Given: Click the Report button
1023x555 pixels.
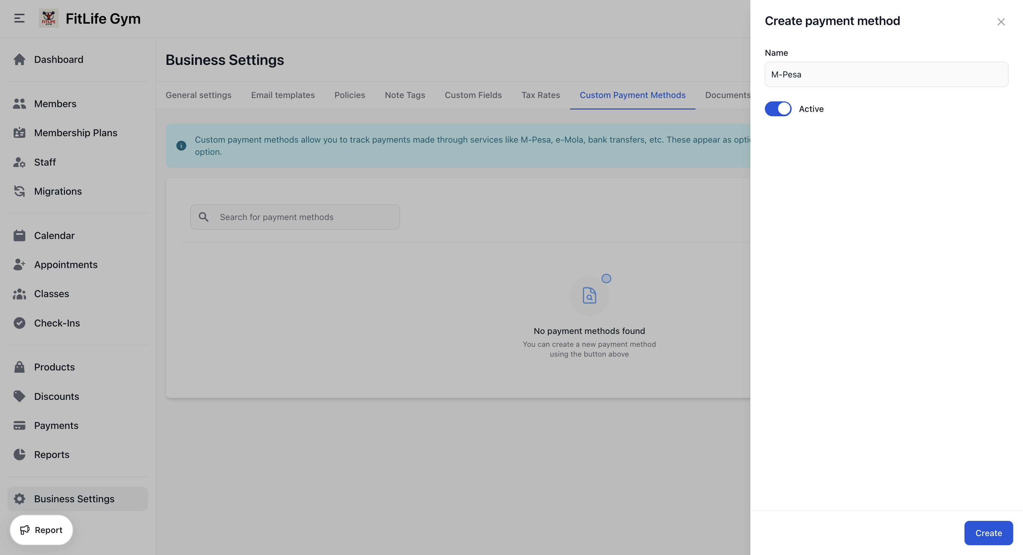Looking at the screenshot, I should [41, 530].
